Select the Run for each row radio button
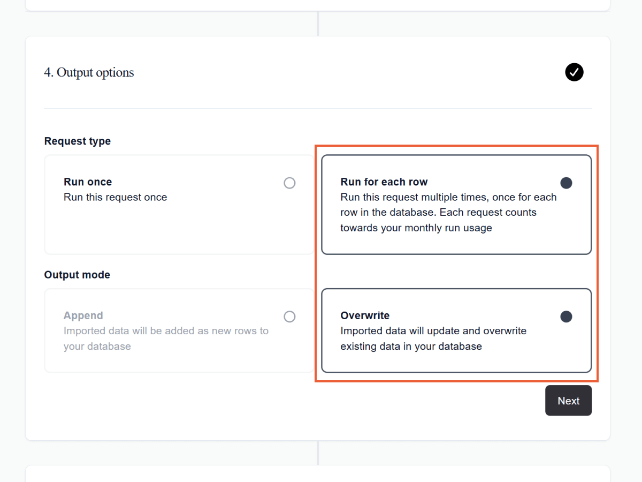642x482 pixels. (x=566, y=183)
